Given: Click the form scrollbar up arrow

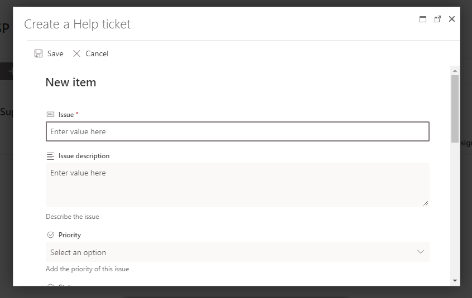Looking at the screenshot, I should click(455, 71).
